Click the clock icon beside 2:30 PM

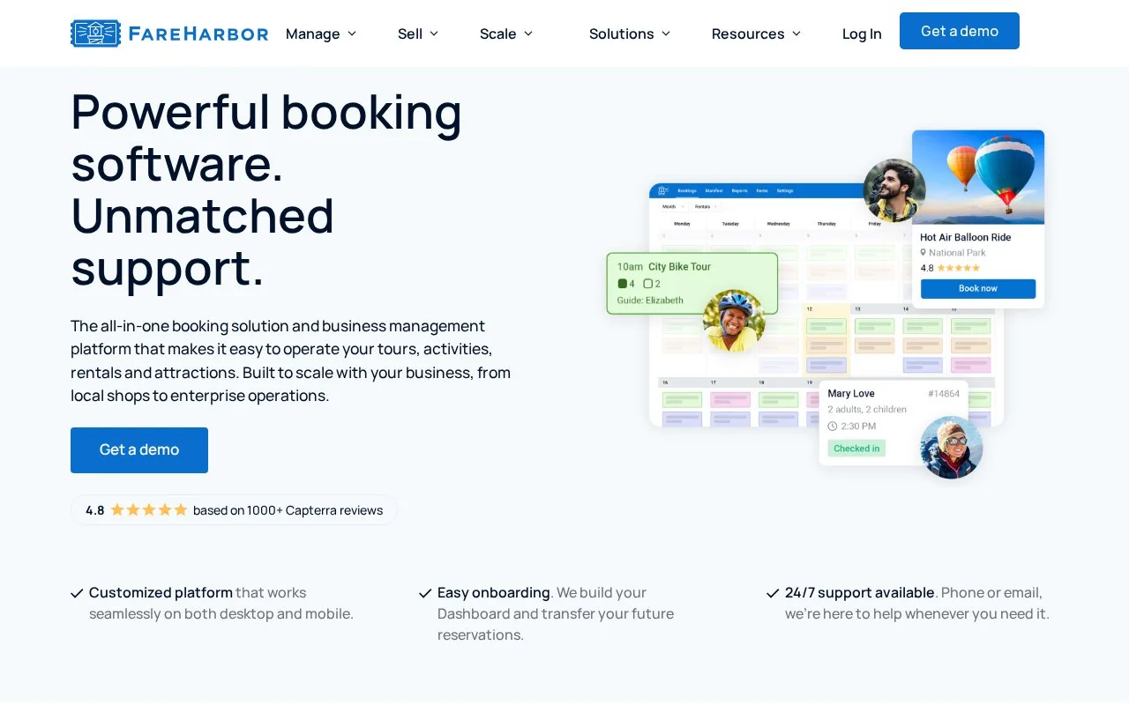pyautogui.click(x=832, y=427)
